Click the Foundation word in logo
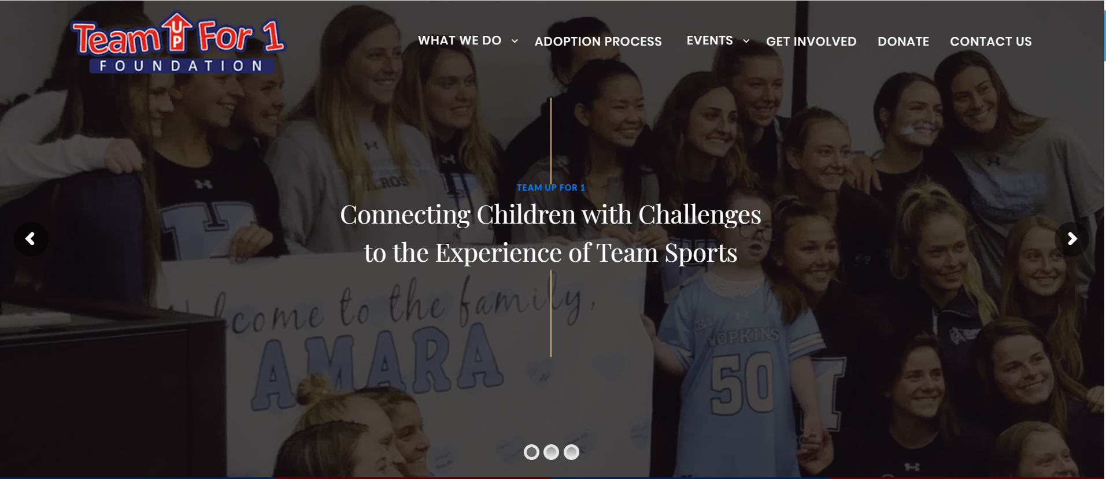 182,66
